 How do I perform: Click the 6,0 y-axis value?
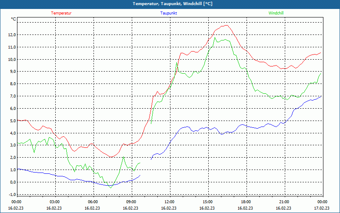click(x=13, y=109)
